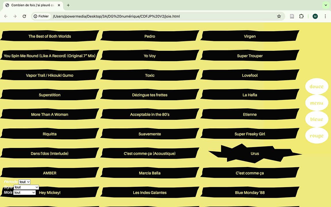Screen dimensions: 331x207
Task: Select the Hey Mickey! song
Action: (50, 192)
